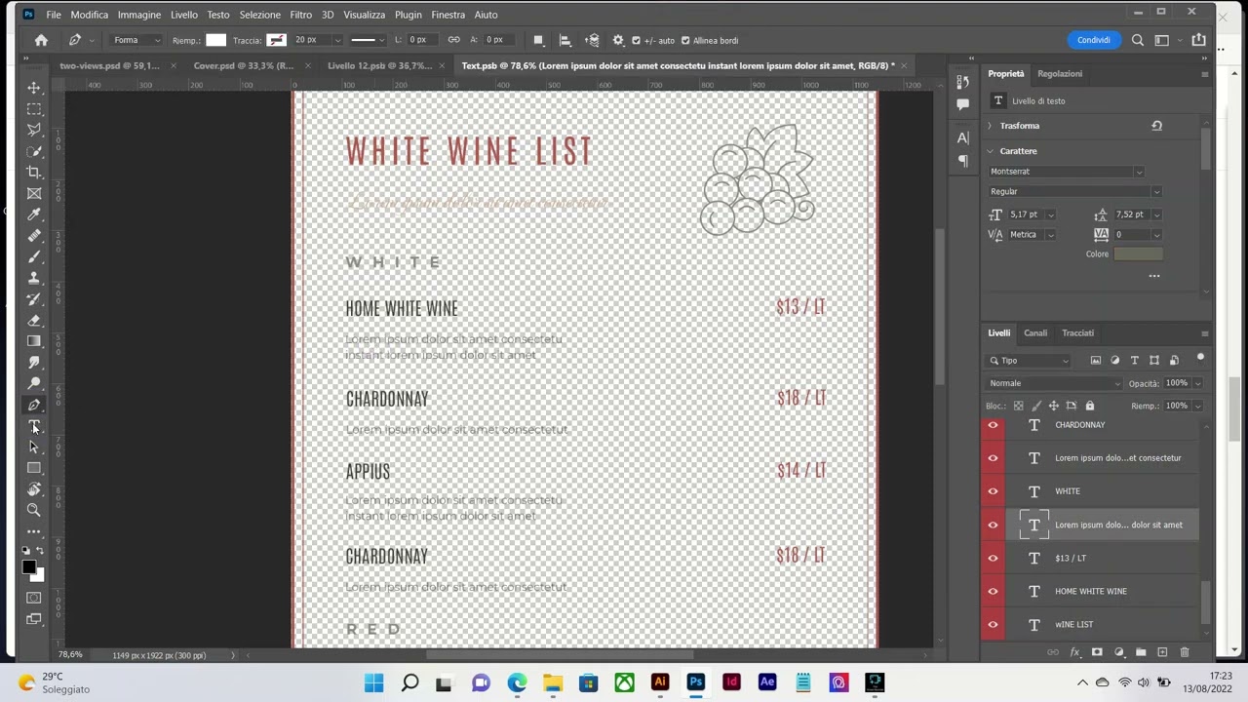
Task: Filter layers by type T icon
Action: (1135, 361)
